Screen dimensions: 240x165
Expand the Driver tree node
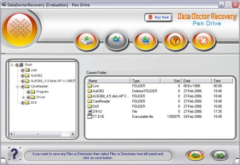pyautogui.click(x=23, y=97)
